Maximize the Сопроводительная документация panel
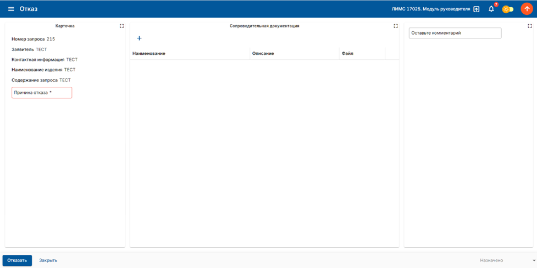 tap(396, 26)
